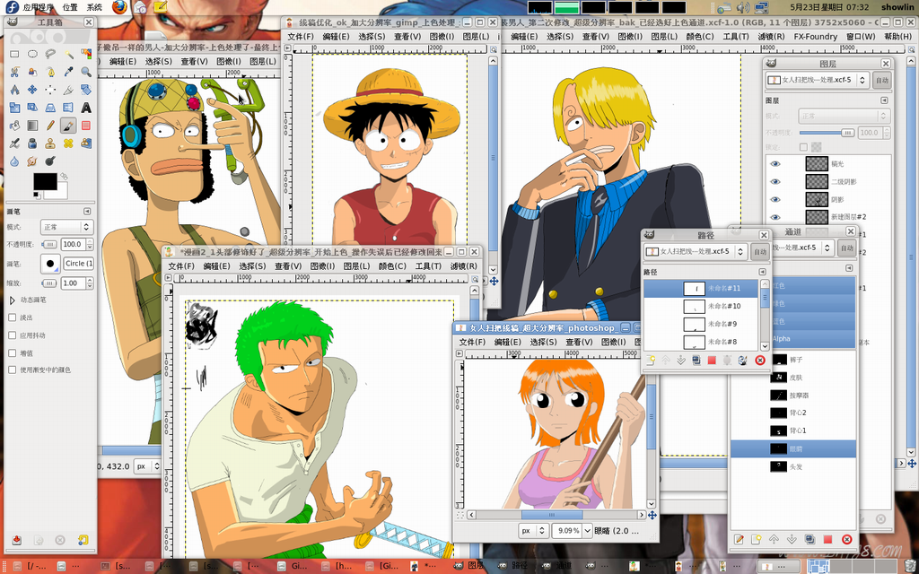The width and height of the screenshot is (919, 574).
Task: Check the 使用渐变中的颜色 option
Action: coord(13,370)
